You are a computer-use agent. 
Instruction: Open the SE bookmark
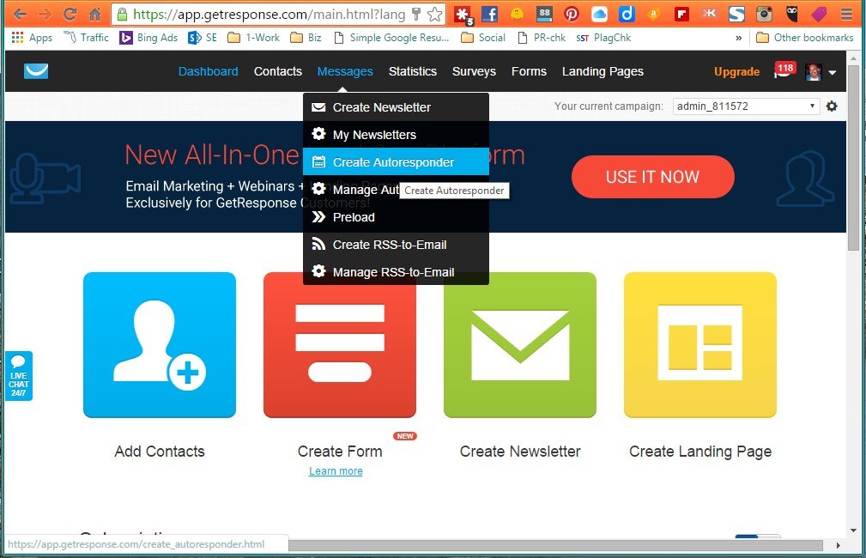[203, 38]
